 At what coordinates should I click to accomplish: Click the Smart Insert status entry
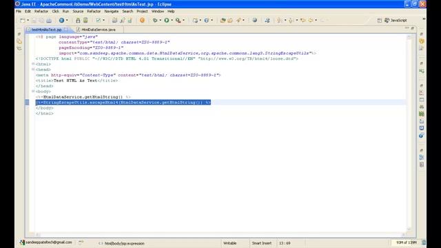tap(262, 243)
